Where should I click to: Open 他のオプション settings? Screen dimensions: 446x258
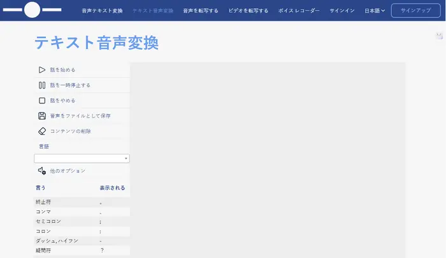pyautogui.click(x=68, y=171)
